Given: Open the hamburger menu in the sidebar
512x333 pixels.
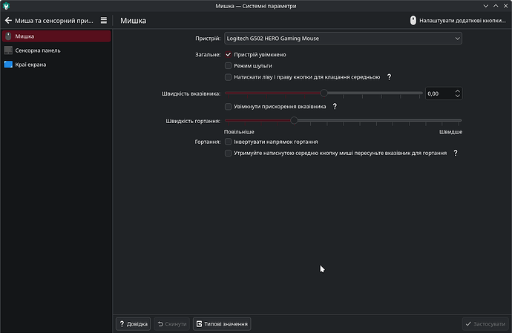Looking at the screenshot, I should (104, 21).
